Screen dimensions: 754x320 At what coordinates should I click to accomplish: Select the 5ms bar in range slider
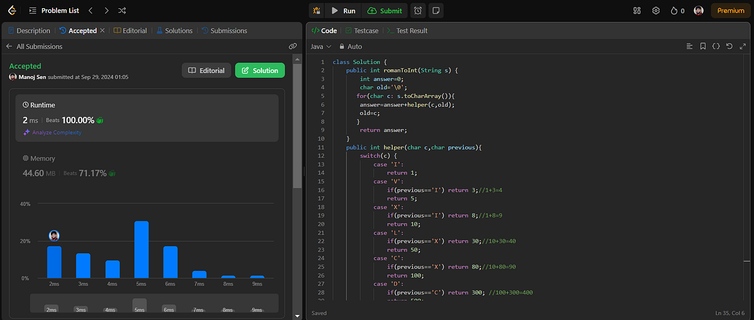[139, 306]
